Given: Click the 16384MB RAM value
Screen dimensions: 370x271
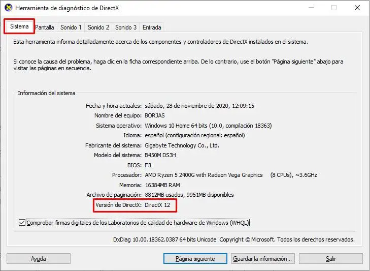Looking at the screenshot, I should [x=162, y=185].
